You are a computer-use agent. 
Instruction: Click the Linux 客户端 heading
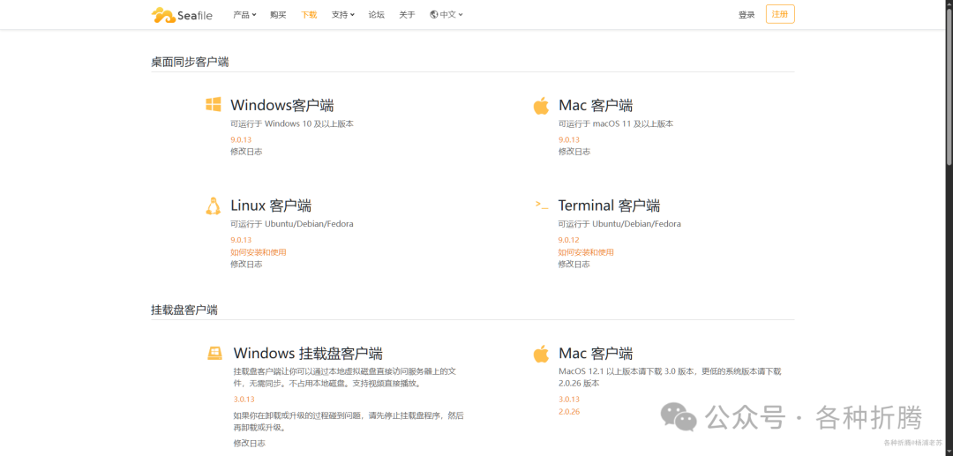(x=271, y=206)
